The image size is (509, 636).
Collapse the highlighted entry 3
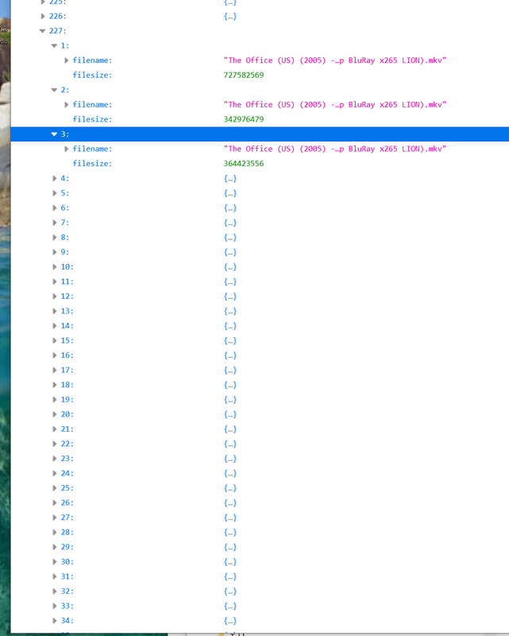coord(54,134)
